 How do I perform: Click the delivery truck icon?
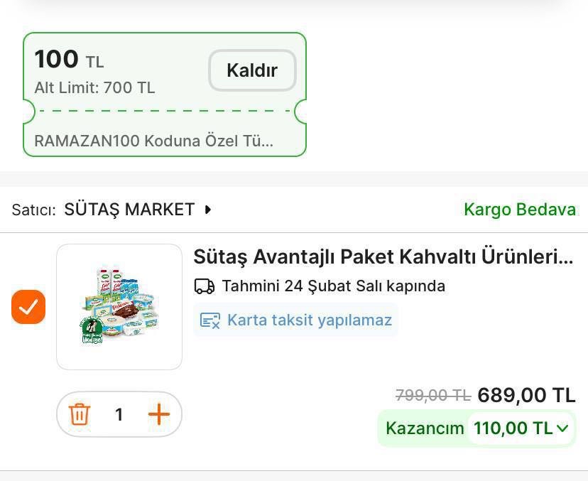click(205, 286)
